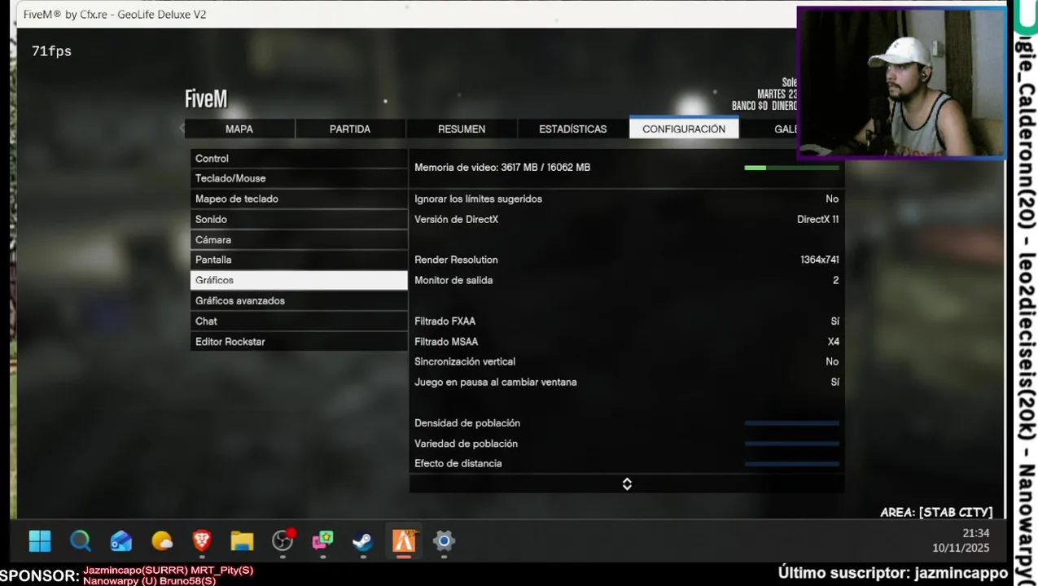This screenshot has width=1038, height=586.
Task: Select the CONFIGURACIÓN tab
Action: coord(684,128)
